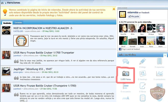
Task: Open the Plug-in social de Facebook link
Action: click(x=131, y=49)
